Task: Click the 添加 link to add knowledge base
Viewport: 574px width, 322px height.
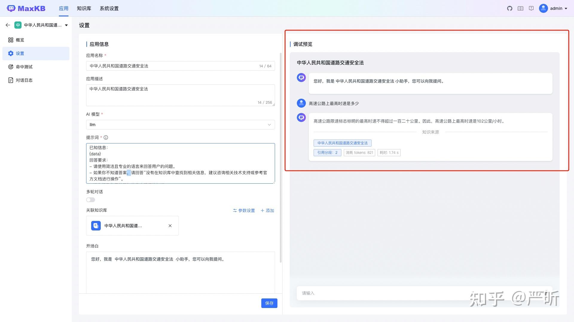Action: pyautogui.click(x=267, y=210)
